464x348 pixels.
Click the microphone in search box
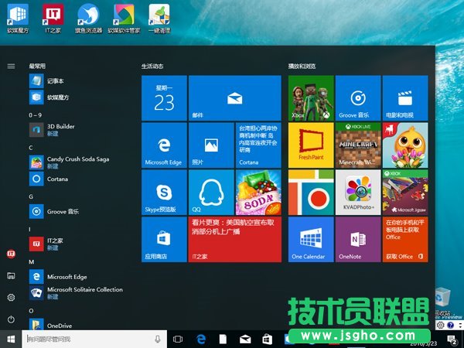[158, 339]
